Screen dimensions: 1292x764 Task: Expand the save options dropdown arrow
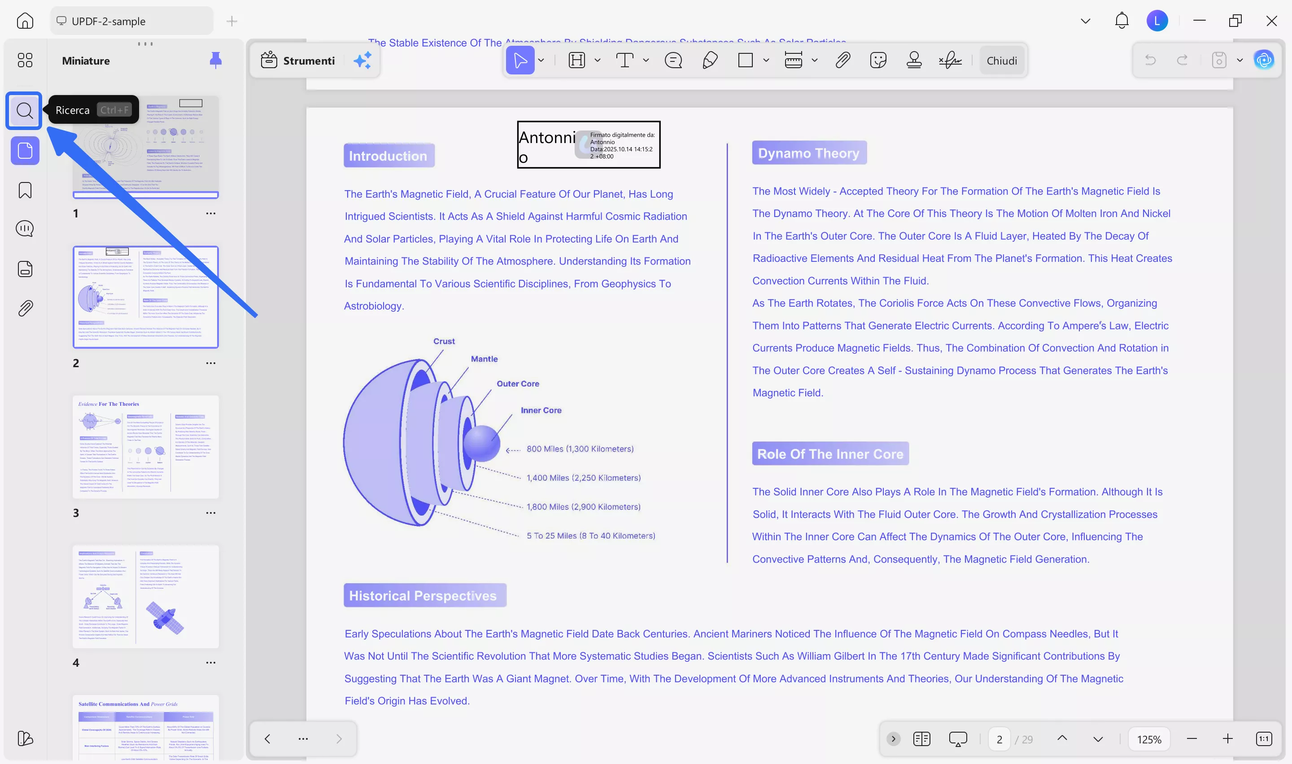(1240, 60)
